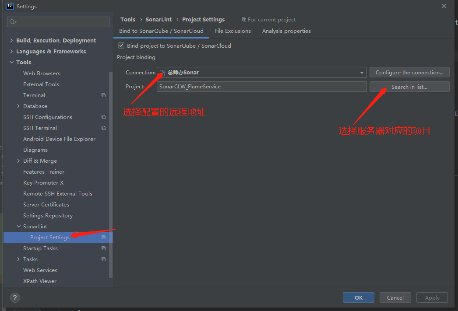The image size is (458, 311).
Task: Select XPath Viewer in settings tree
Action: point(40,281)
